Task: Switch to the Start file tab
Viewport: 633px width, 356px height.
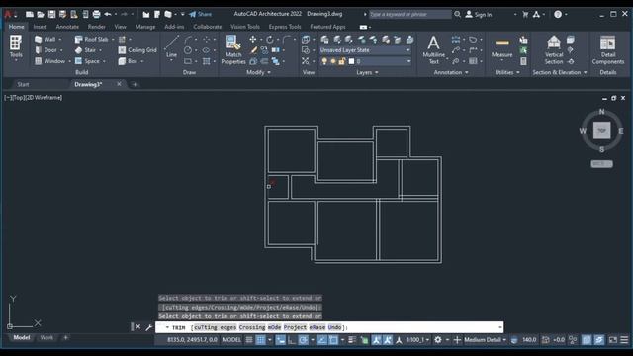Action: tap(23, 84)
